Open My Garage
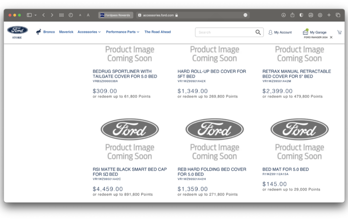This screenshot has height=220, width=348. (318, 32)
